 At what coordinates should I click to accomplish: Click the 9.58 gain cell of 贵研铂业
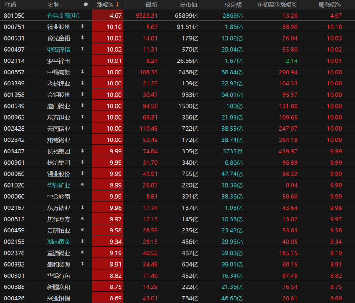[x=107, y=231]
